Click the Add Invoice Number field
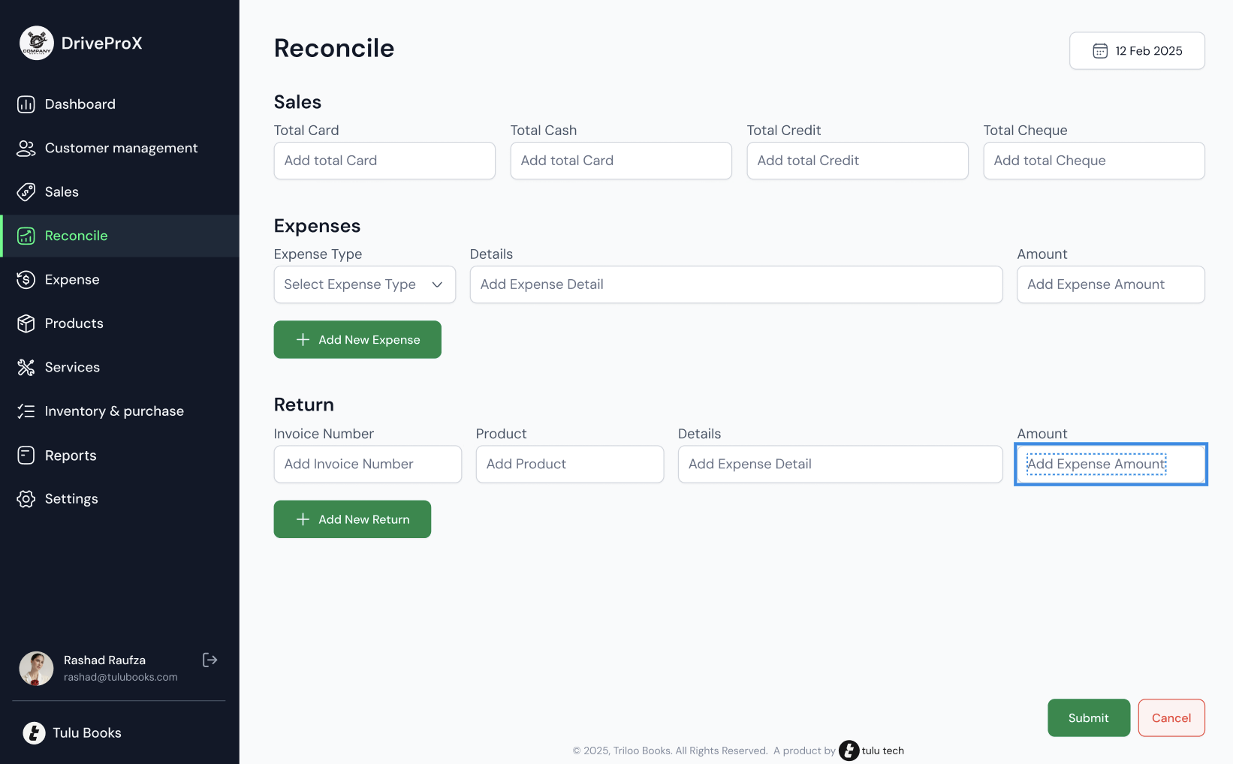The image size is (1233, 764). point(367,465)
